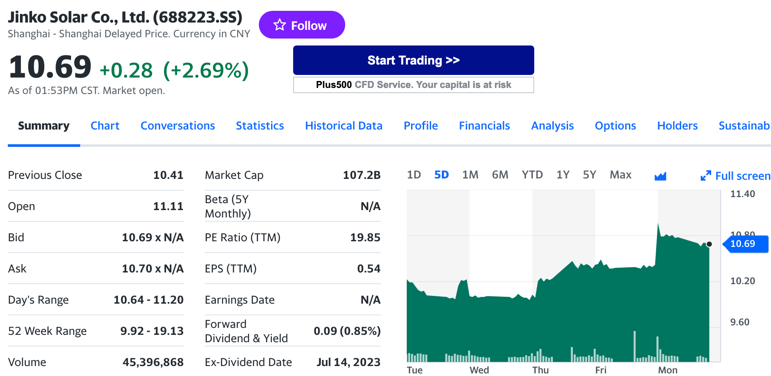Select the 5Y chart range

589,175
